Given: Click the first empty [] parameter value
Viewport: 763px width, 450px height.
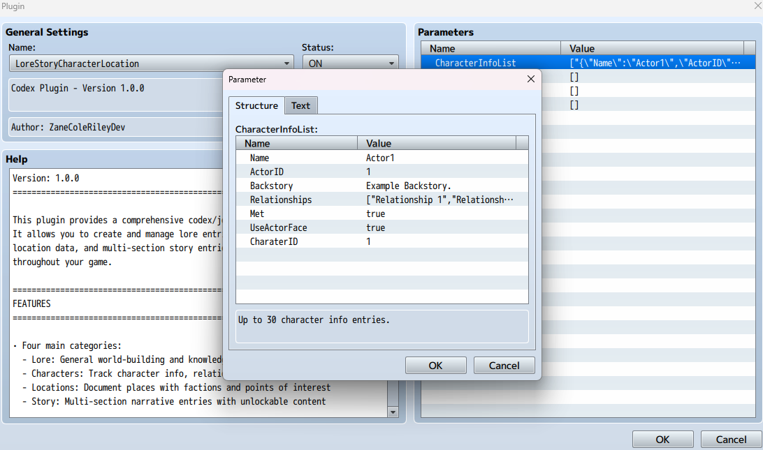Looking at the screenshot, I should click(574, 77).
